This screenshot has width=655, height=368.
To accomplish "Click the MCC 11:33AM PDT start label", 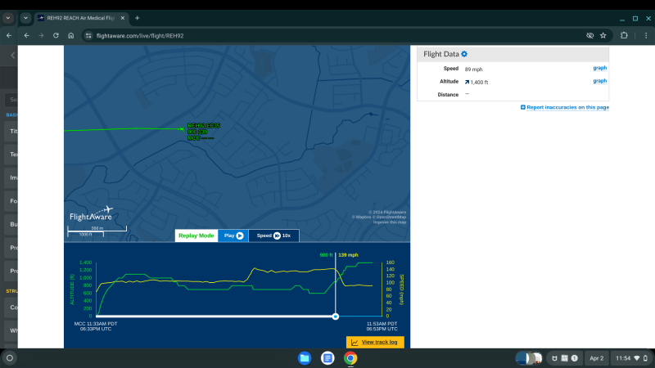I will [x=96, y=324].
